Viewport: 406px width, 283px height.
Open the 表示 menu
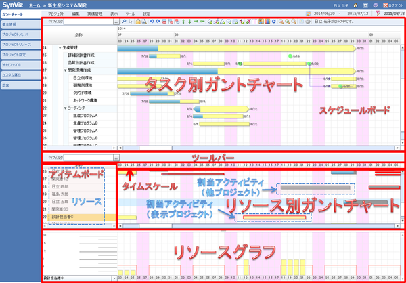click(x=114, y=14)
